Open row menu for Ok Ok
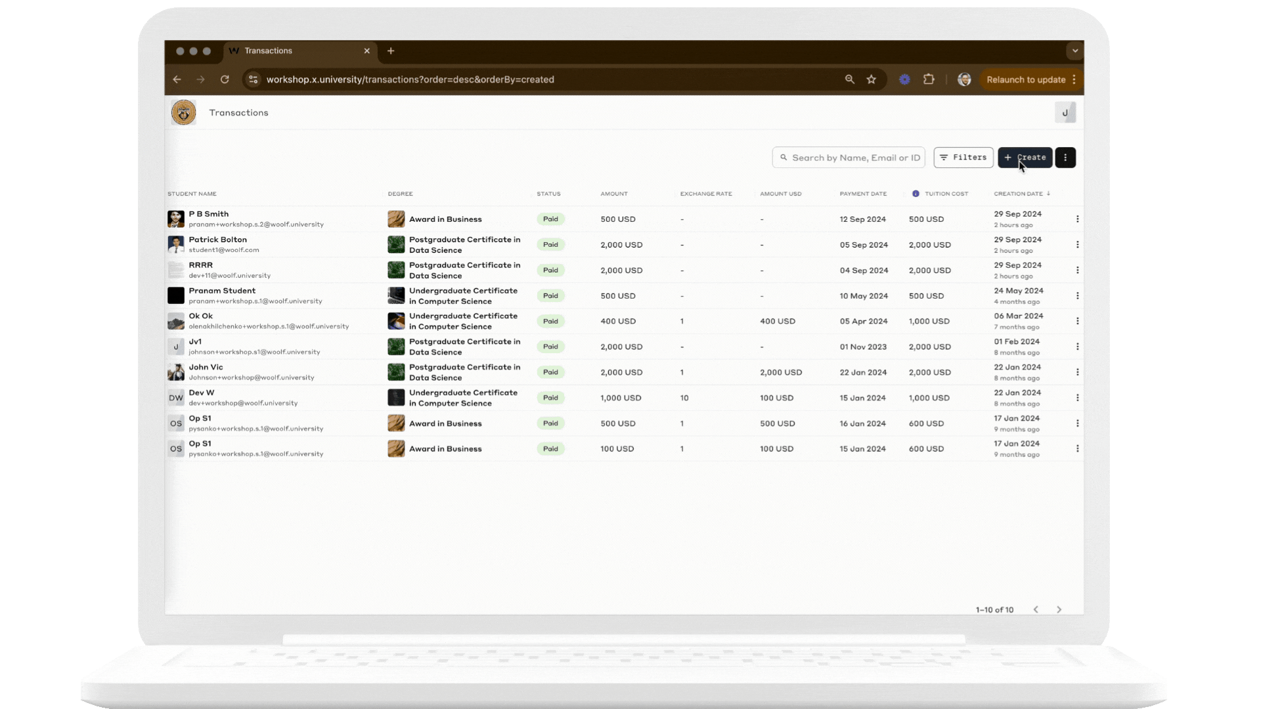This screenshot has height=709, width=1261. click(x=1077, y=321)
